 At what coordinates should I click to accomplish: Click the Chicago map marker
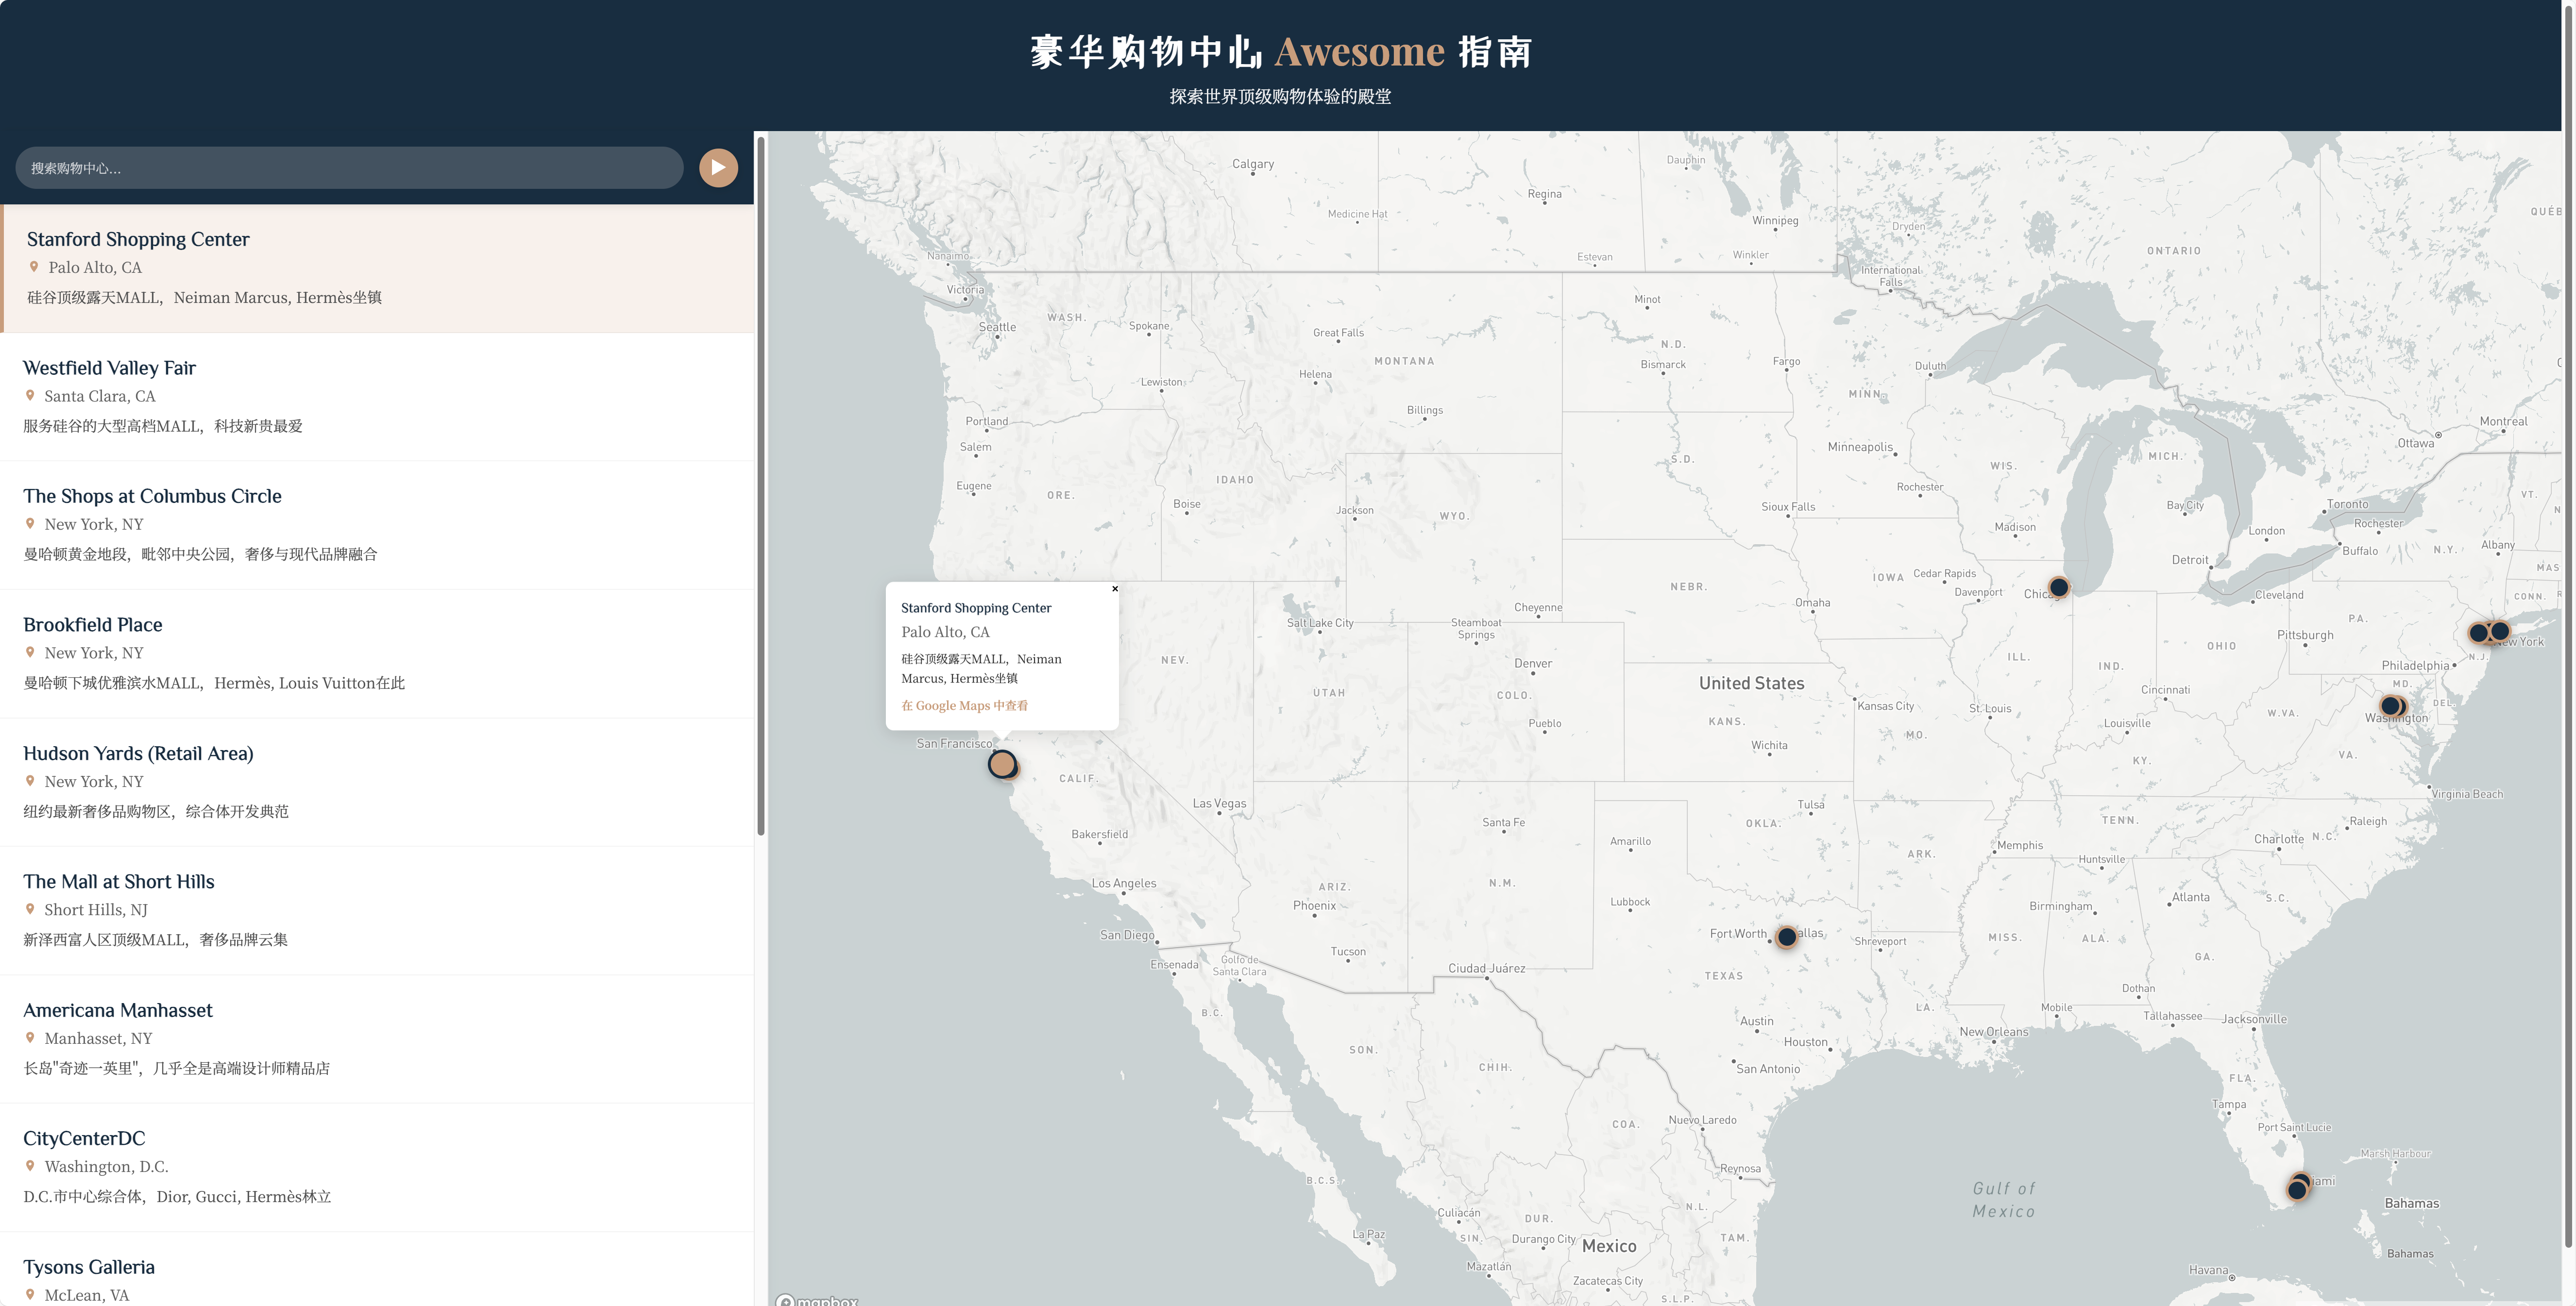2059,587
